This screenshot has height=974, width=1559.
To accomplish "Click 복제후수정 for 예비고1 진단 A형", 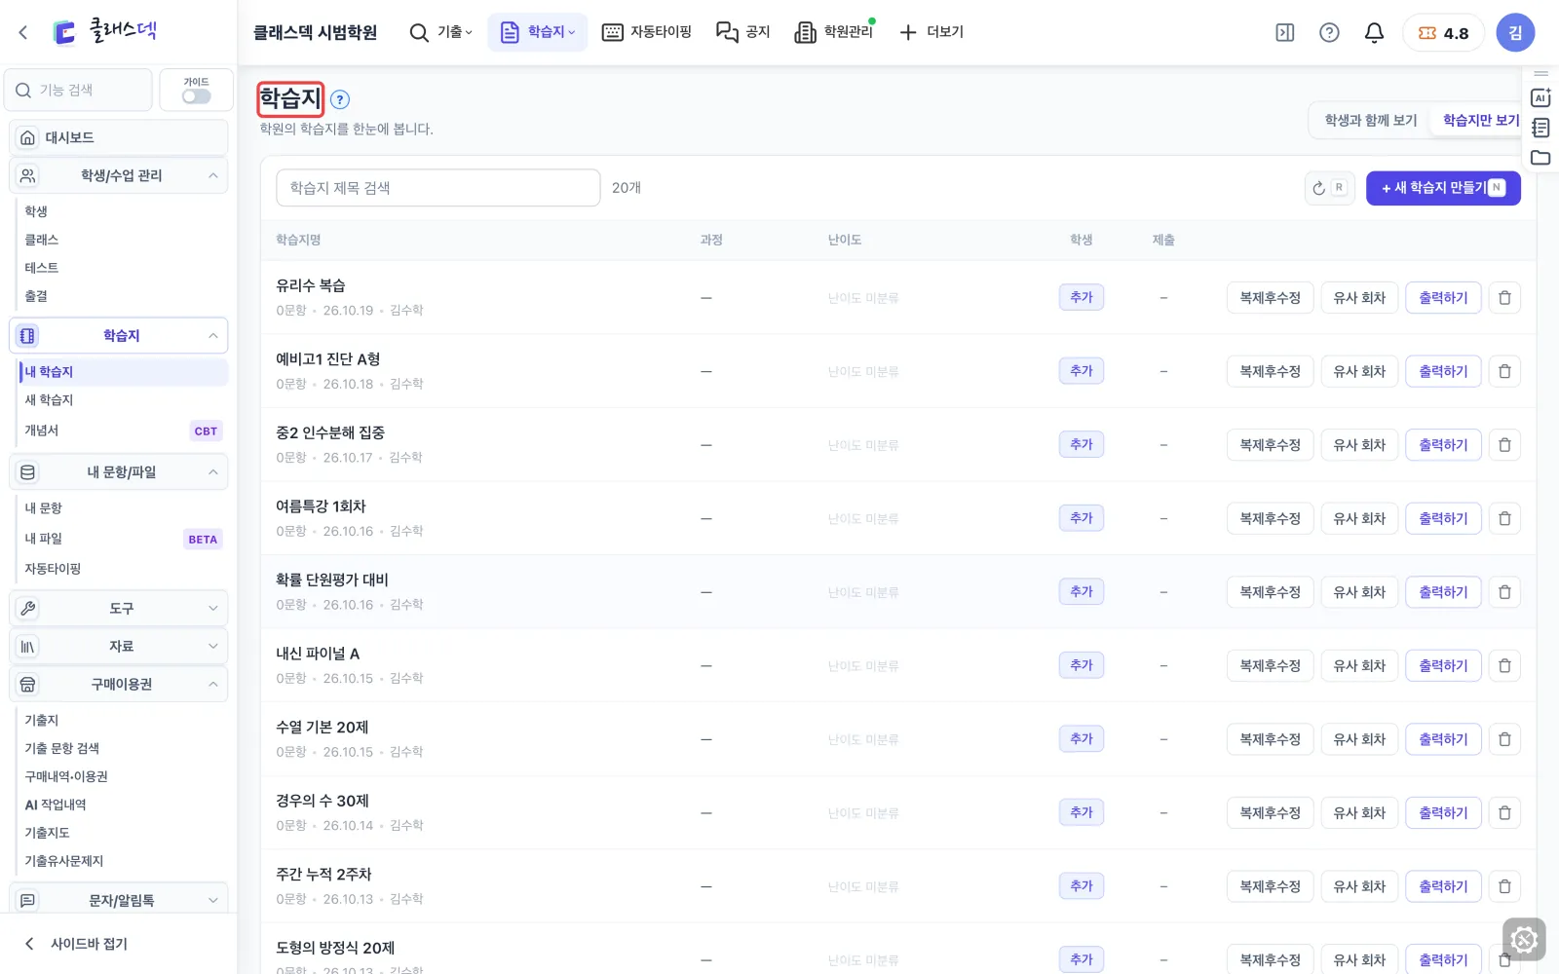I will [x=1270, y=371].
